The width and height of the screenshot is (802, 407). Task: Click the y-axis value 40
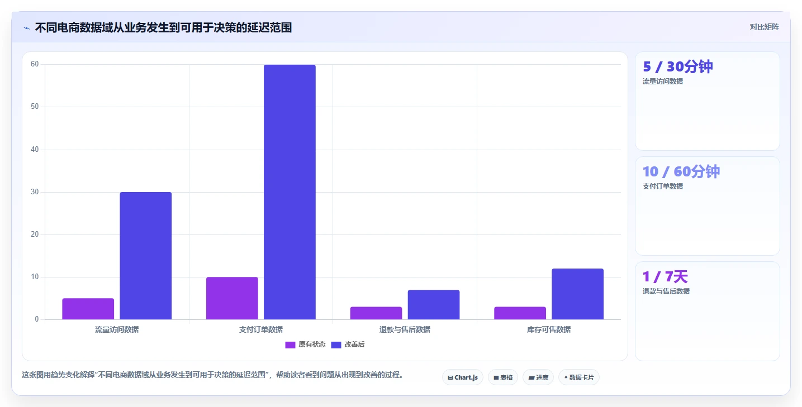coord(35,150)
